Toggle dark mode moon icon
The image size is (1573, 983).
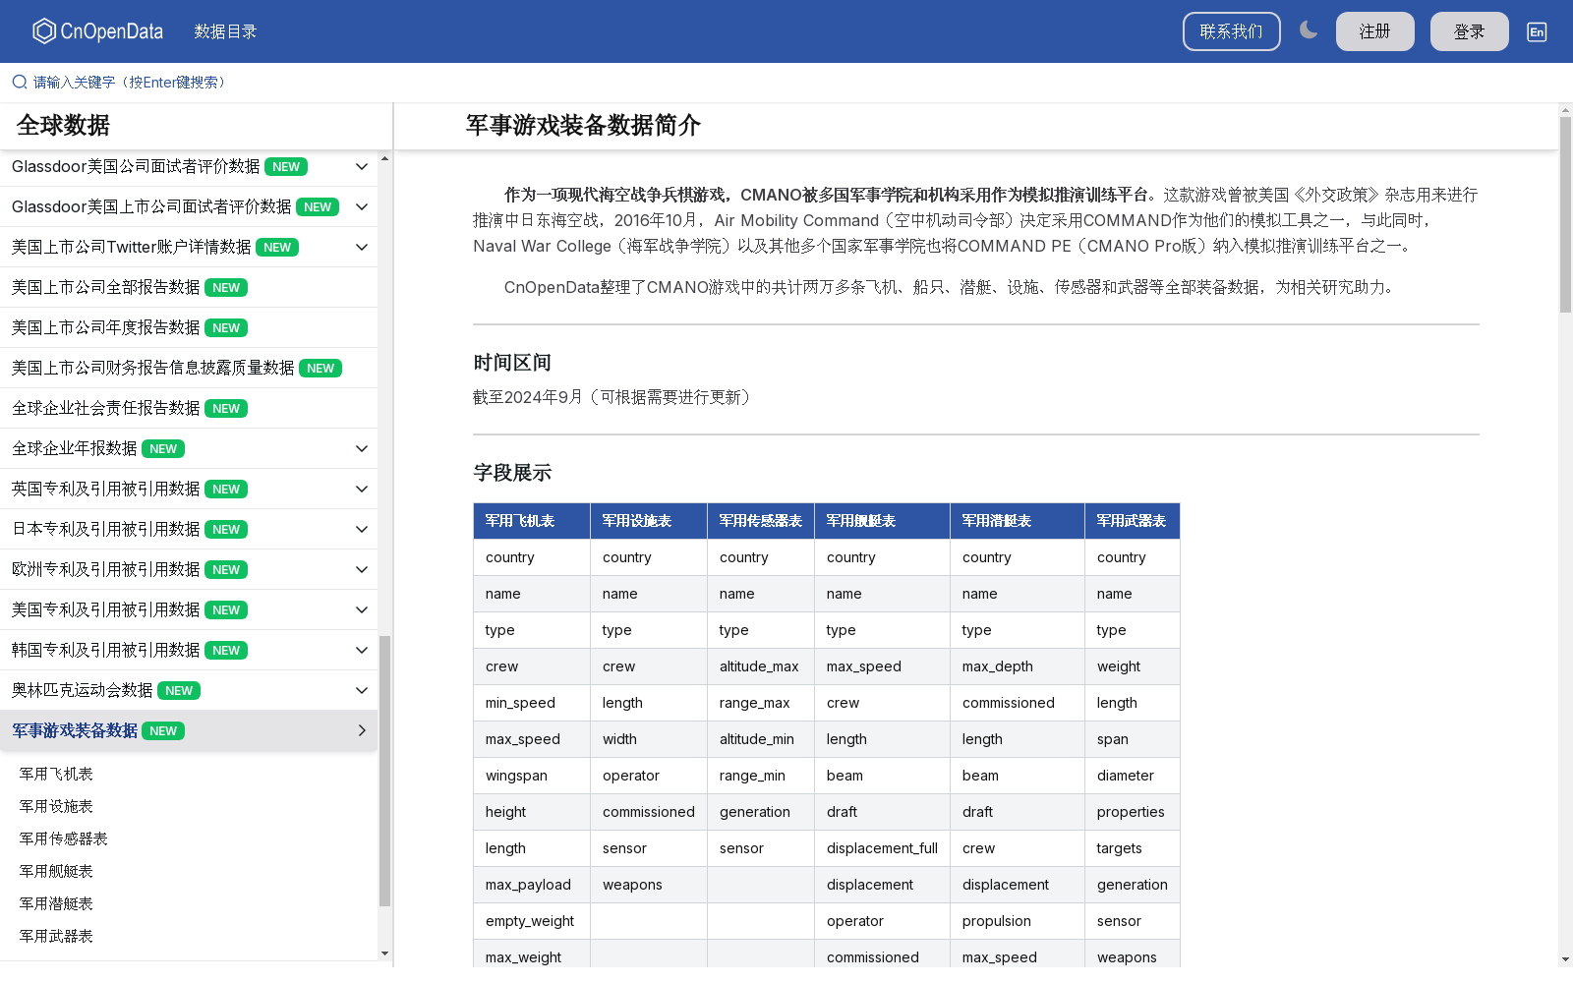(1309, 30)
